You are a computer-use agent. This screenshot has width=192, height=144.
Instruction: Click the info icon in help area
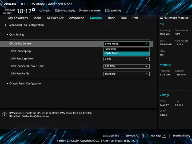5,115
